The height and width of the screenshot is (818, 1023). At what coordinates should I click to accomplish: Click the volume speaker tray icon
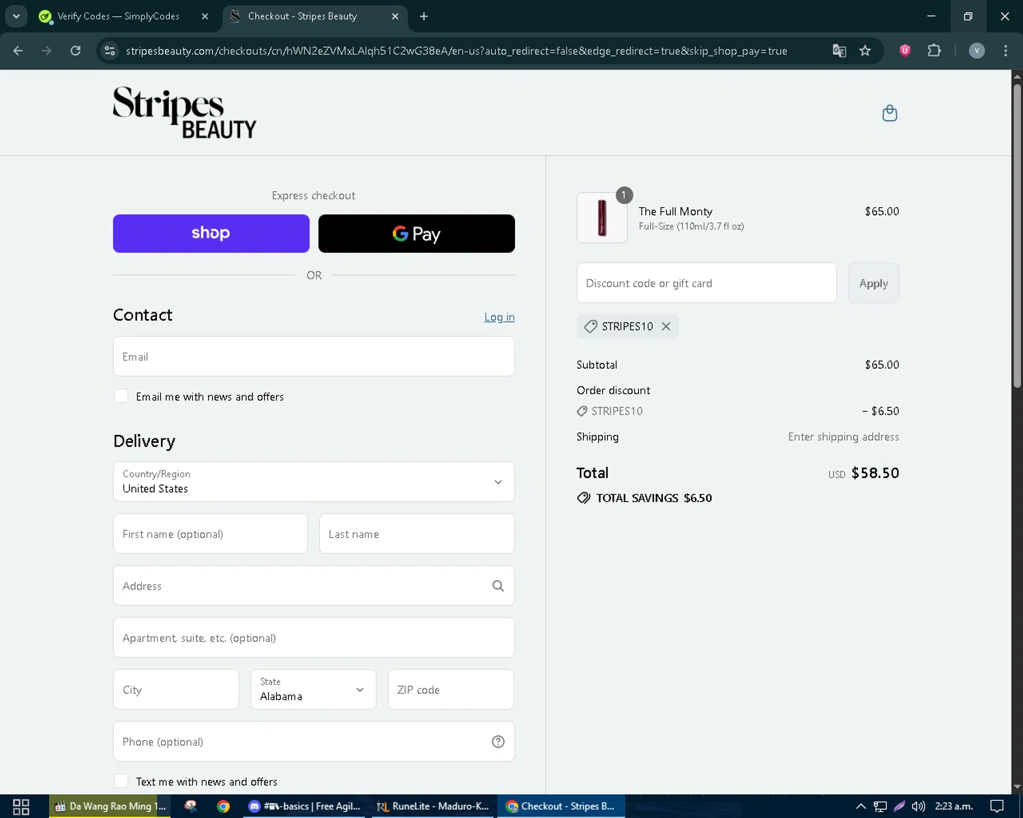919,806
